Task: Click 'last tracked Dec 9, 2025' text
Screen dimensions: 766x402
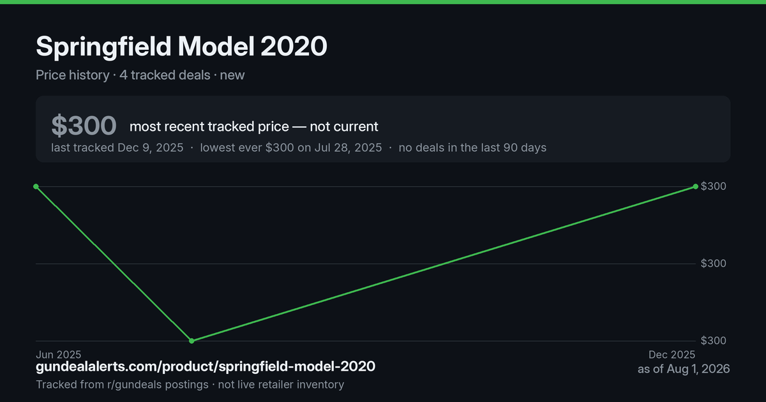Action: click(x=117, y=147)
